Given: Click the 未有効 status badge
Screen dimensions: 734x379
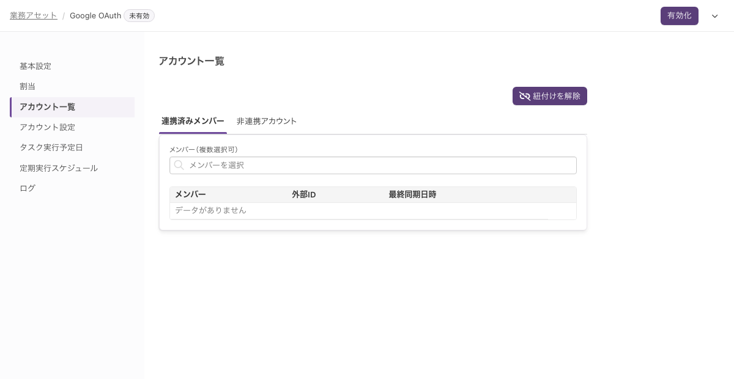Looking at the screenshot, I should click(139, 16).
